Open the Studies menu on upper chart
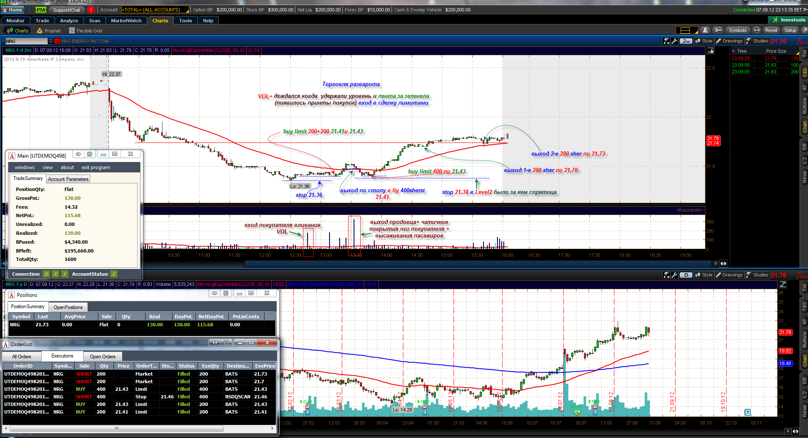Screen dimensions: 808x438 point(757,41)
